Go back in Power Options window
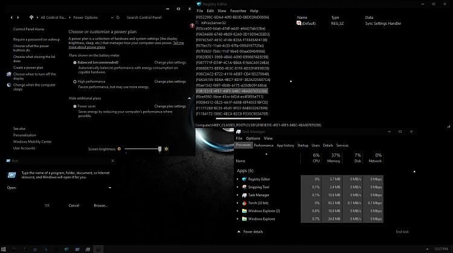The image size is (453, 253). [11, 18]
